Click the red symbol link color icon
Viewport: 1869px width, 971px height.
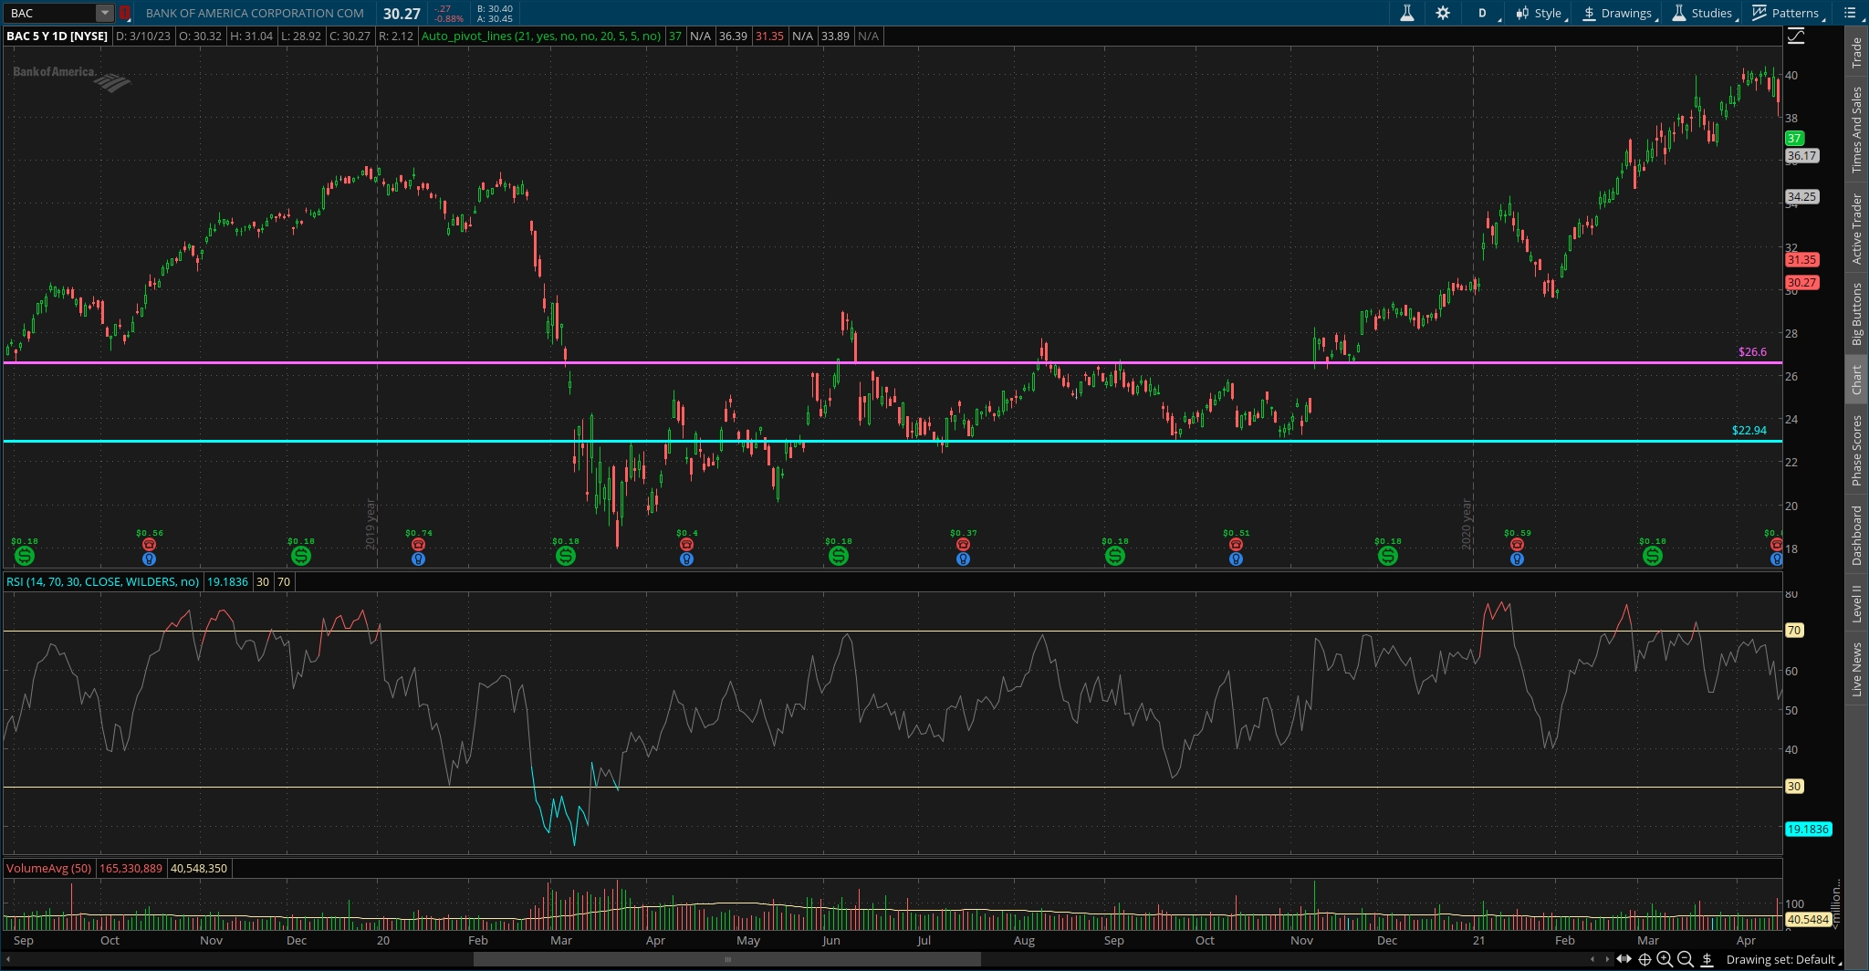[x=125, y=13]
